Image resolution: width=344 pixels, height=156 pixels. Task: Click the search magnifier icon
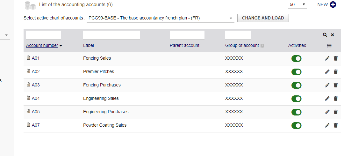(325, 35)
